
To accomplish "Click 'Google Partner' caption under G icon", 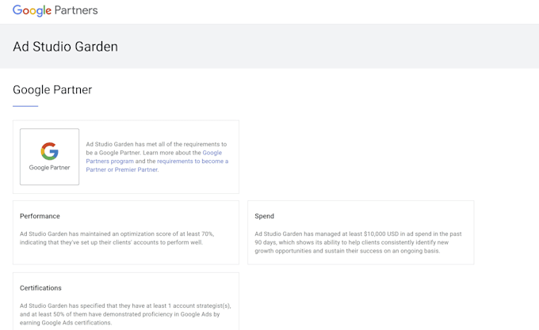I will (x=49, y=168).
